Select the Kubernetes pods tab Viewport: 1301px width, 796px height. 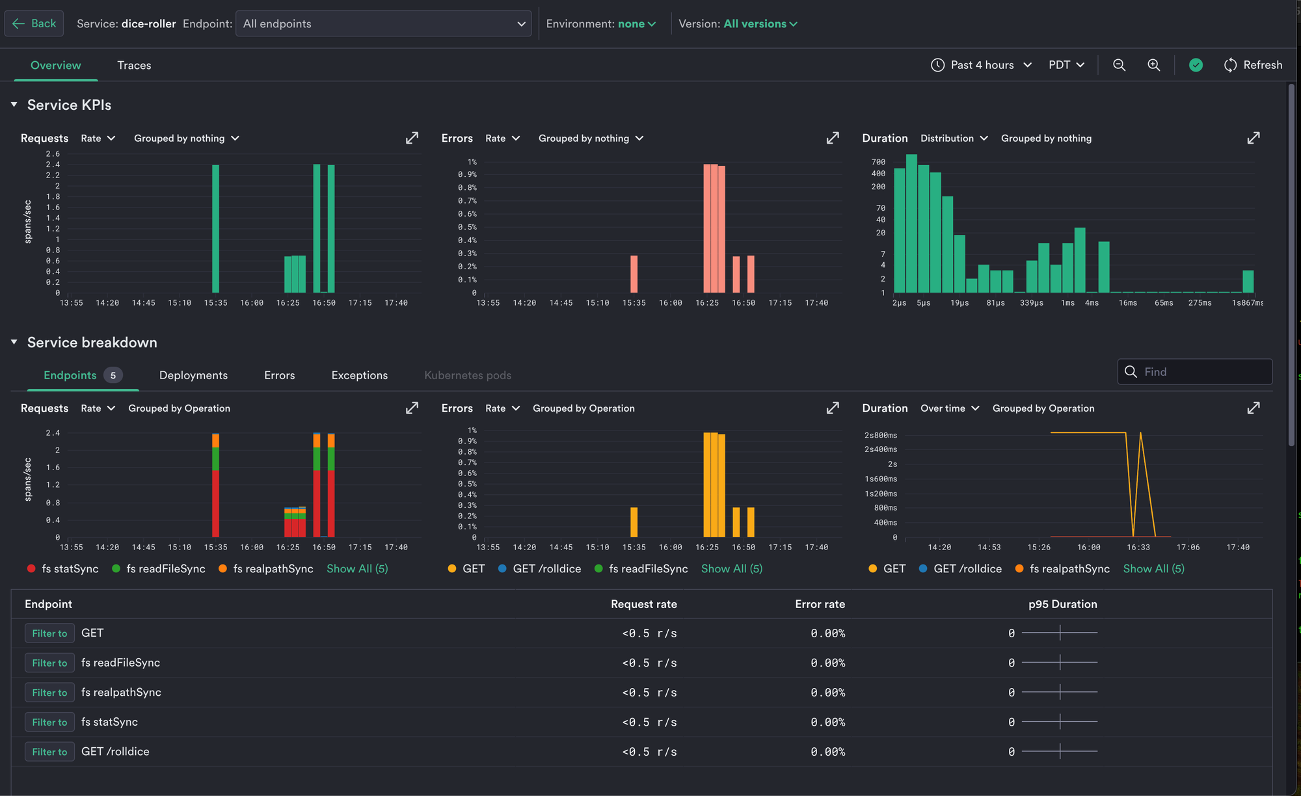point(468,375)
